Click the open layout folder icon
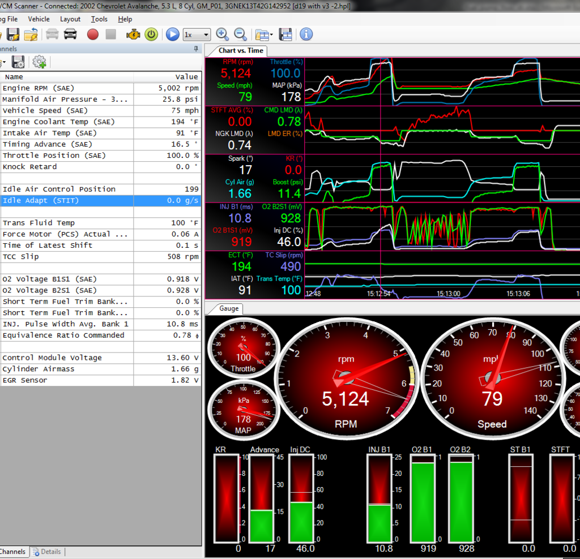 coord(262,35)
